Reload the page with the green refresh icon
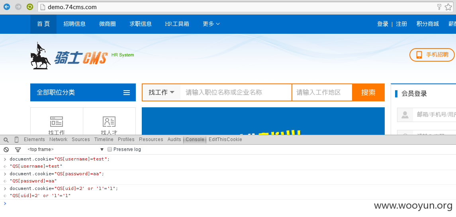The height and width of the screenshot is (217, 456). tap(29, 7)
